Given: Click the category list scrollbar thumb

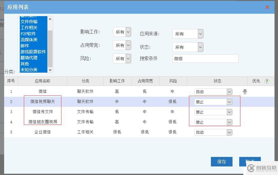Looking at the screenshot, I should pos(50,49).
